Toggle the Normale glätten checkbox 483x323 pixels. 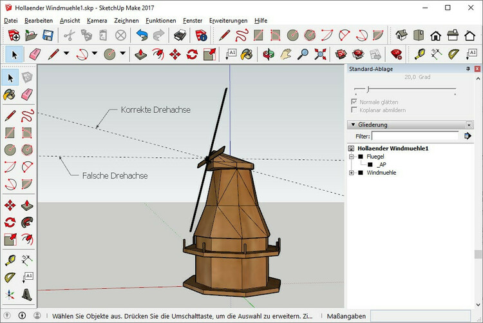[x=354, y=102]
